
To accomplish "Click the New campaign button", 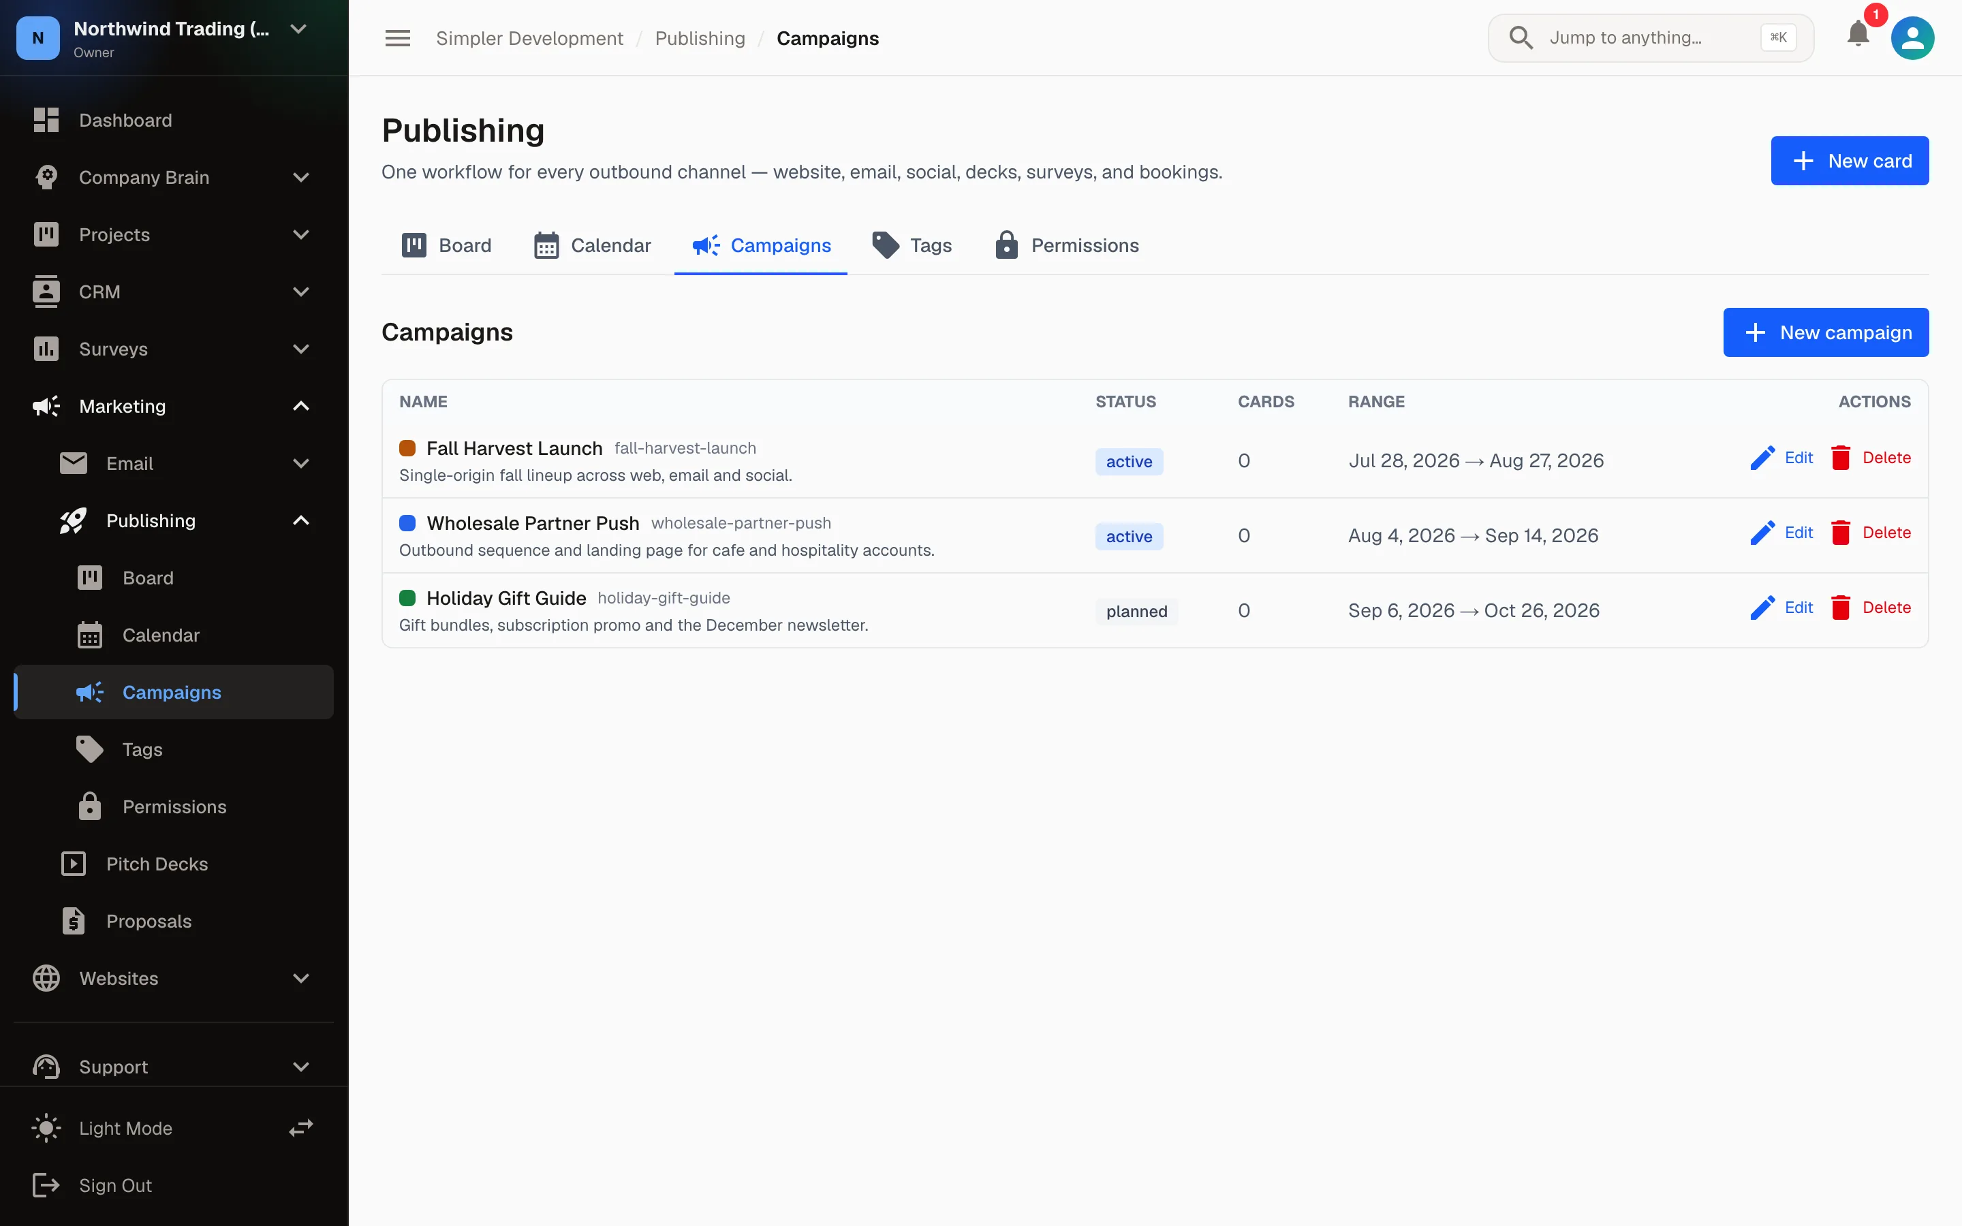I will pyautogui.click(x=1826, y=332).
